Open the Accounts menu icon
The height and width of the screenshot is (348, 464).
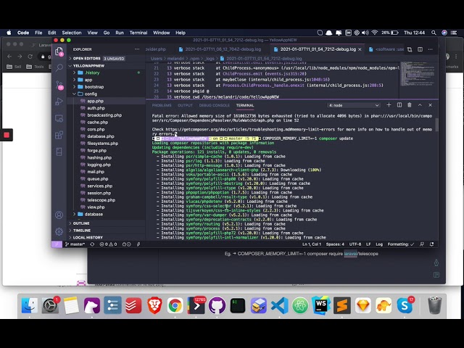pos(59,215)
